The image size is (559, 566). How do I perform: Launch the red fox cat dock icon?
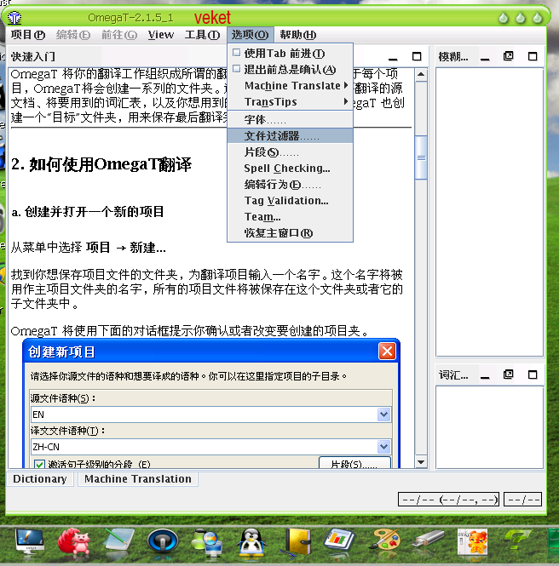tap(74, 541)
